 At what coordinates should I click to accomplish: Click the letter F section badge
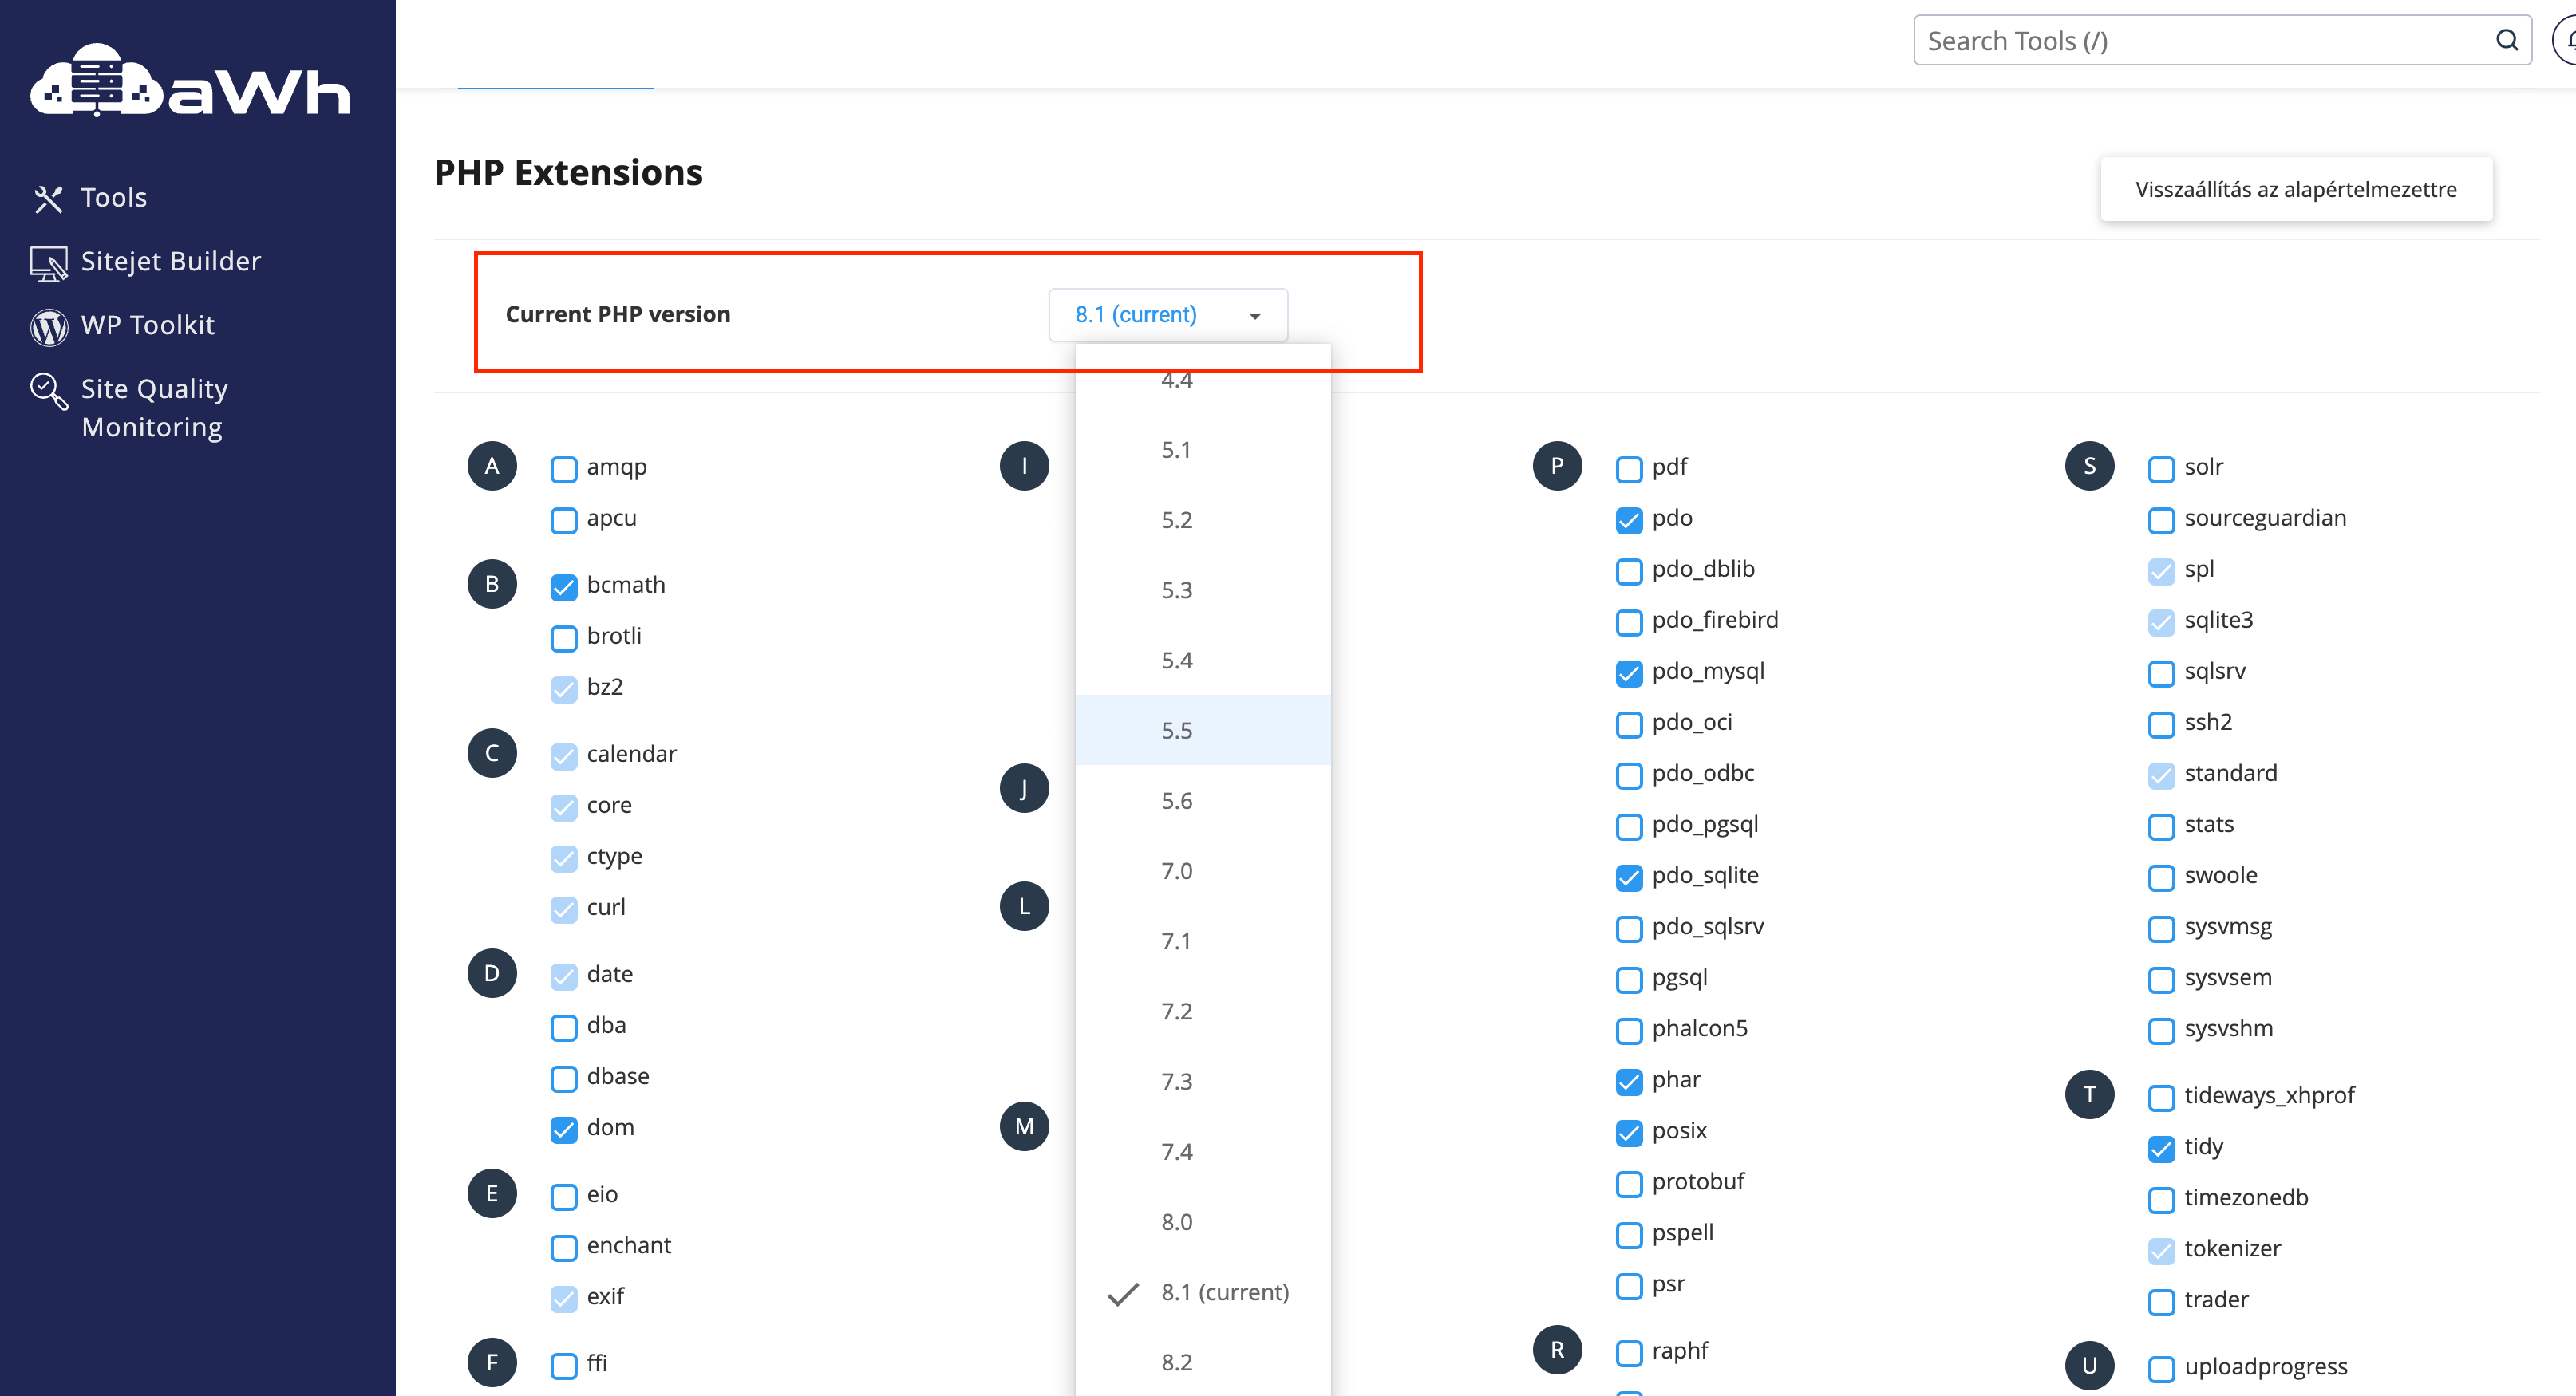click(x=492, y=1362)
